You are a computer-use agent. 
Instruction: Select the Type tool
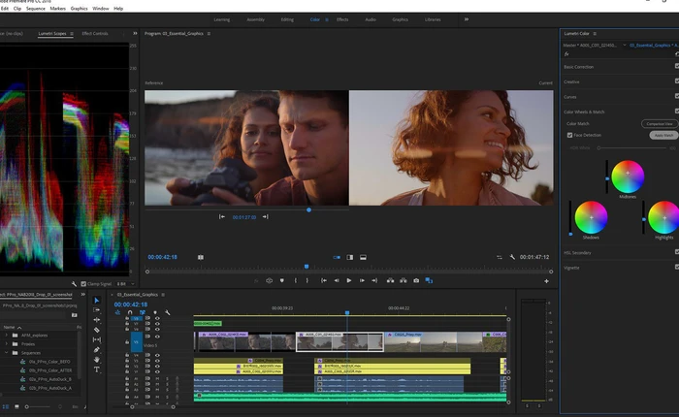point(97,369)
